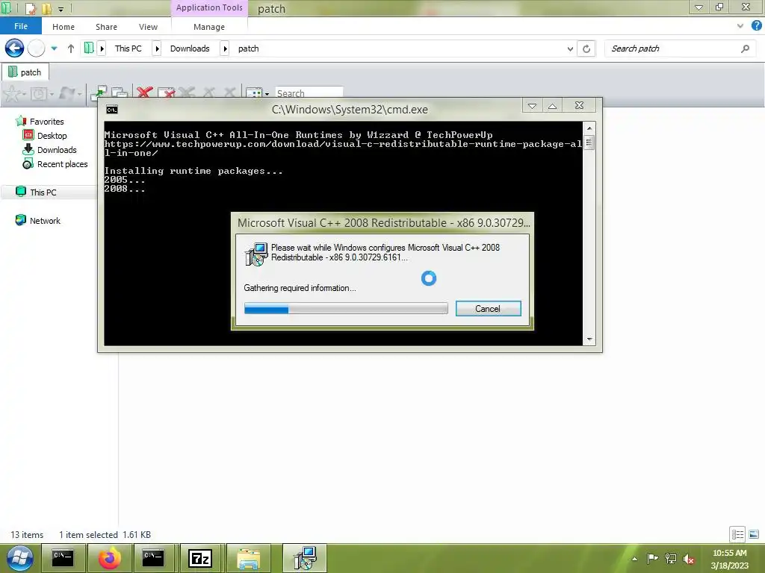The height and width of the screenshot is (573, 765).
Task: Select the patch breadcrumb segment
Action: tap(248, 48)
